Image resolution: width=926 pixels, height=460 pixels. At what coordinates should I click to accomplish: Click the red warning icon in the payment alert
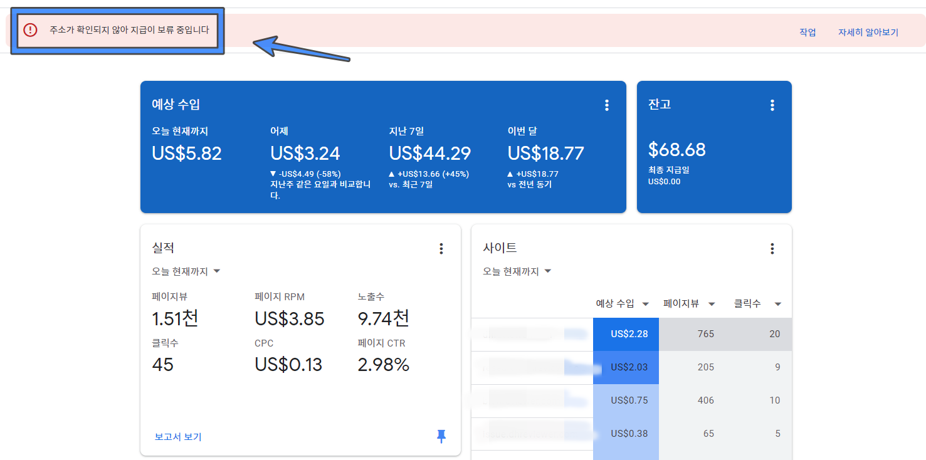coord(29,29)
